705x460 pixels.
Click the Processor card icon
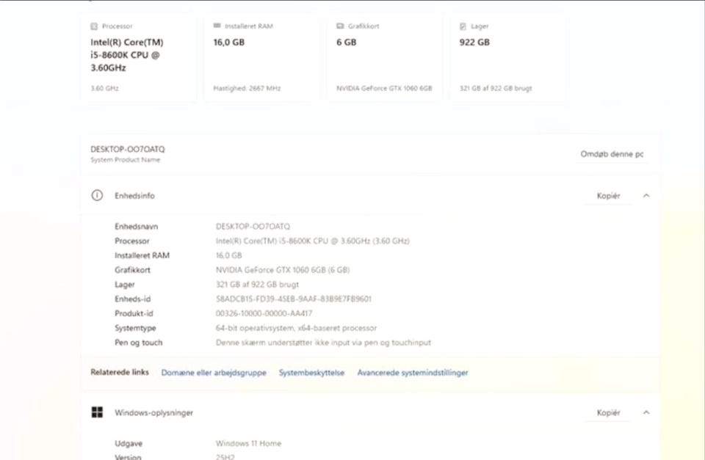pos(94,26)
